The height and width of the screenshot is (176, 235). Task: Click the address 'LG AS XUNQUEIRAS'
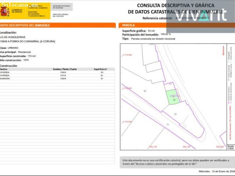(x=12, y=37)
